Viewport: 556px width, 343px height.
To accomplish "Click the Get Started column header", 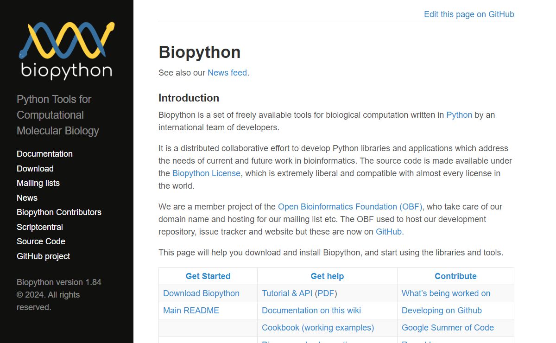I will point(208,276).
